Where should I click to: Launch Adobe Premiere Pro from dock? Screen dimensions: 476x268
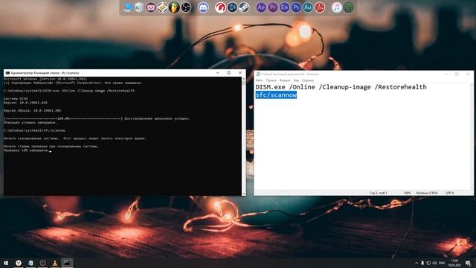click(x=273, y=7)
